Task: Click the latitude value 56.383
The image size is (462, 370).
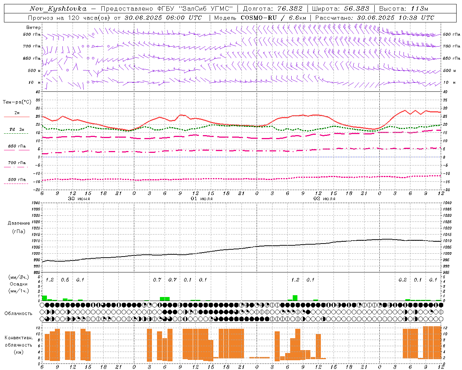Action: click(x=357, y=9)
